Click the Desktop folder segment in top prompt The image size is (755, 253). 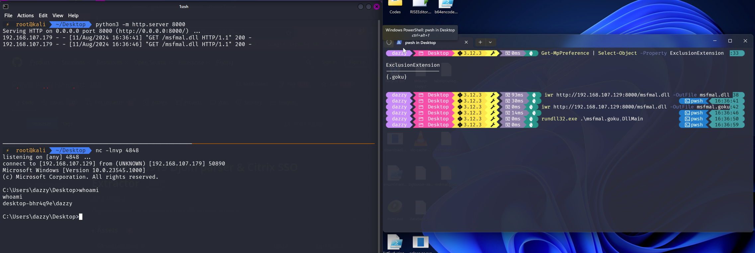click(433, 53)
